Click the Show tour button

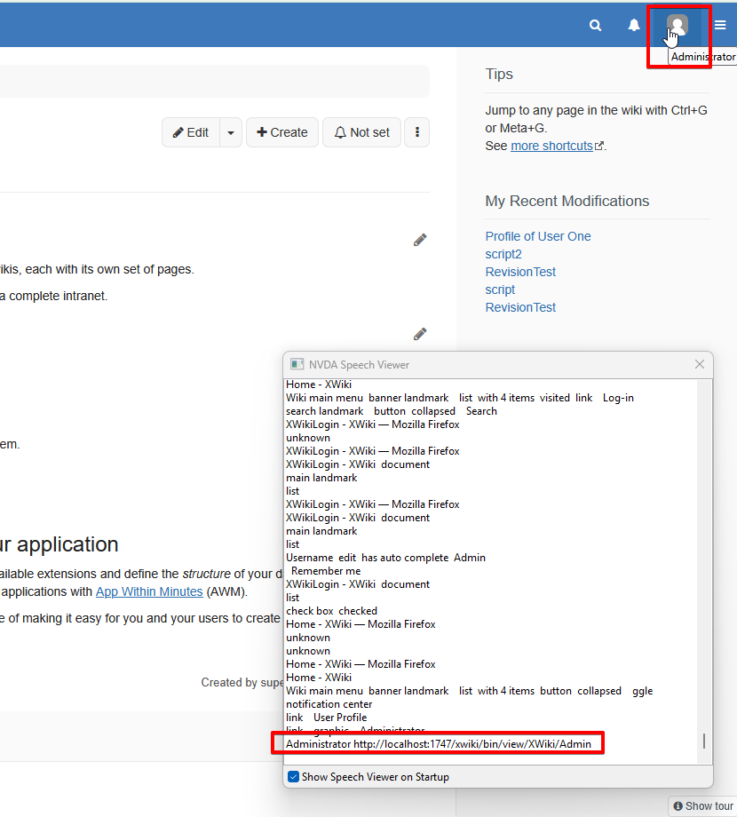702,805
